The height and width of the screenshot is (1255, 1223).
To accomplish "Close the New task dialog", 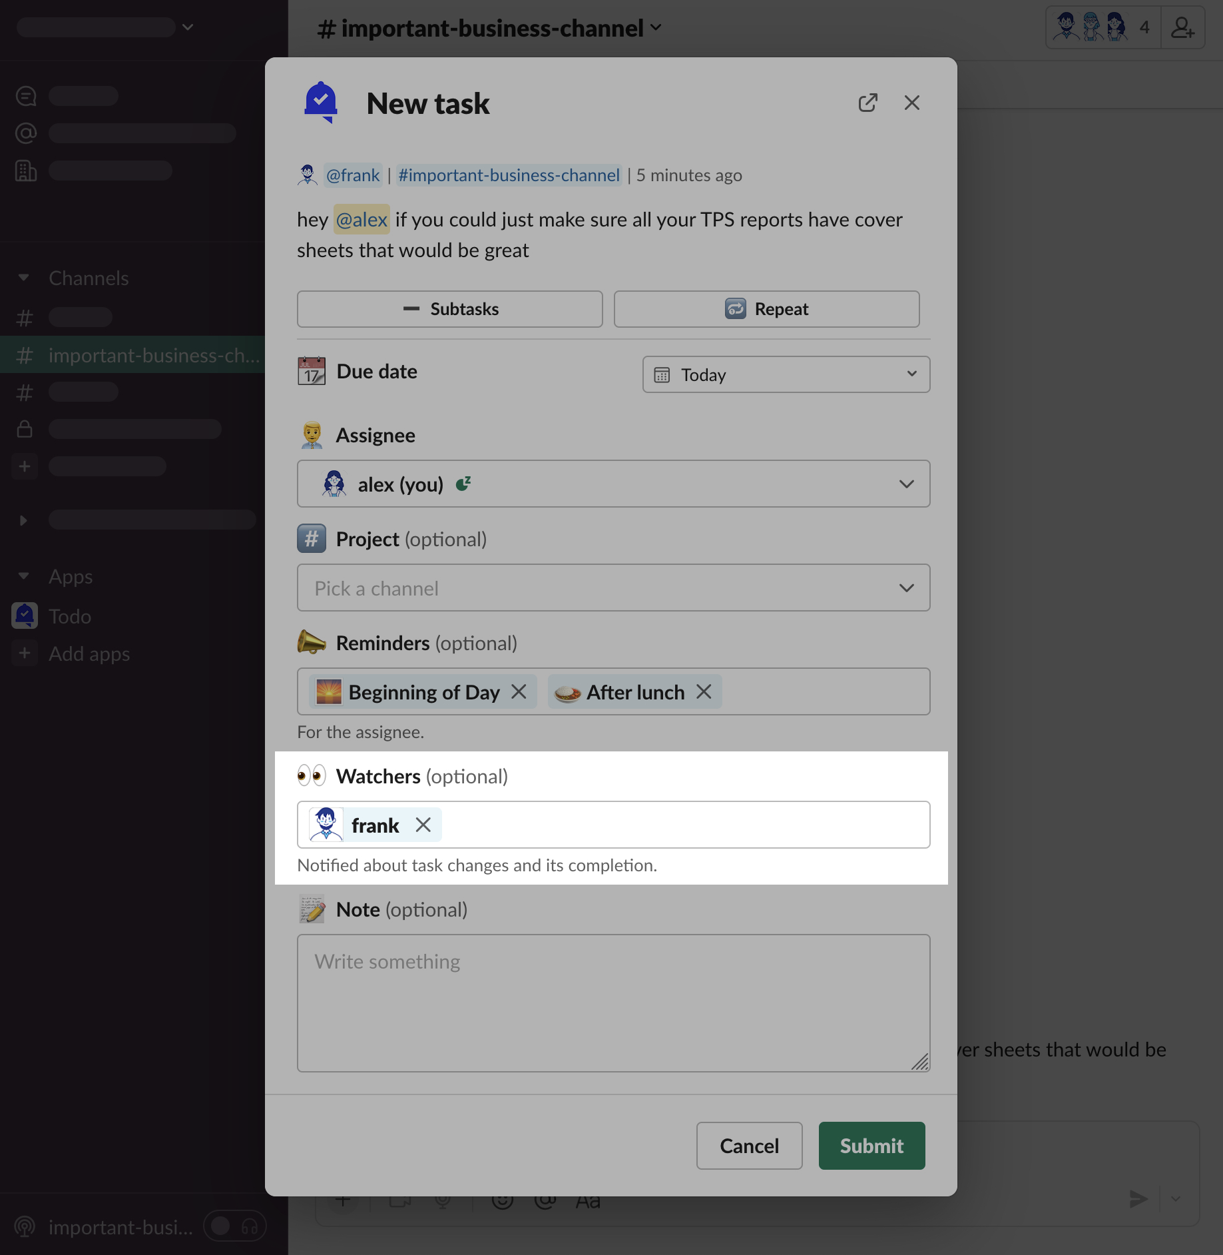I will pos(911,103).
